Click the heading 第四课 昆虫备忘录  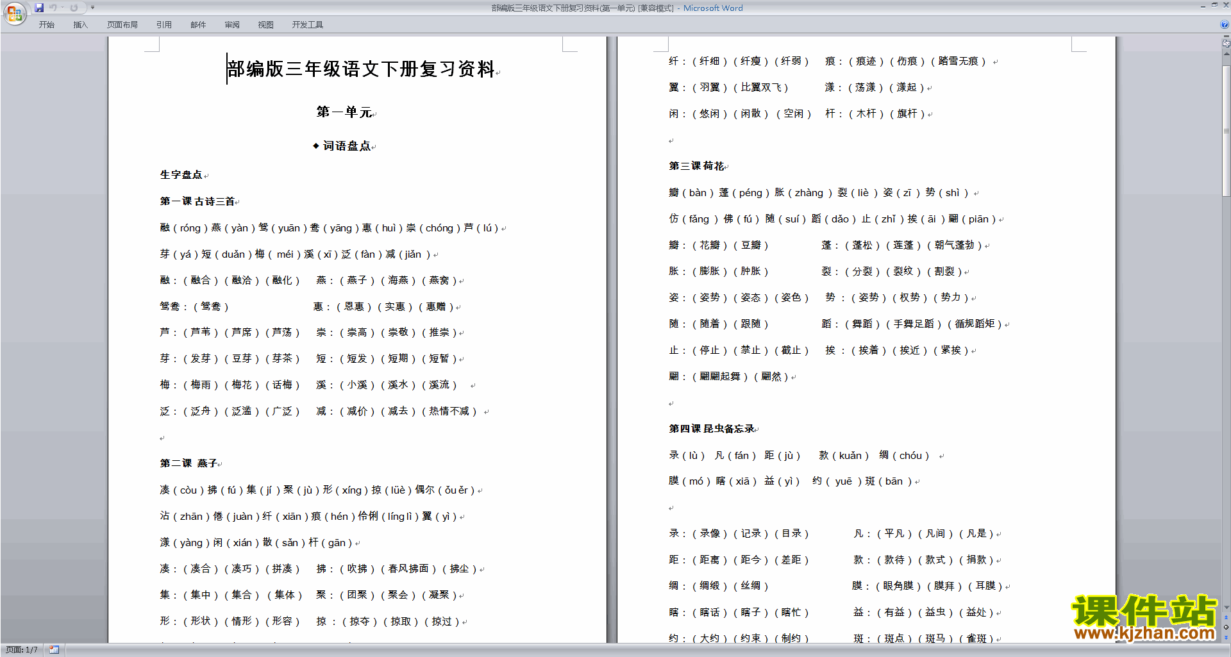[712, 429]
